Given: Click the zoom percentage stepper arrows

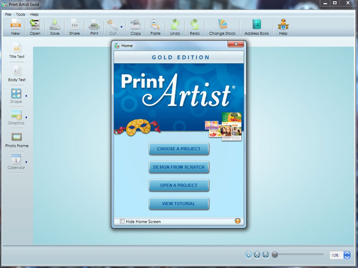Looking at the screenshot, I should coord(347,255).
